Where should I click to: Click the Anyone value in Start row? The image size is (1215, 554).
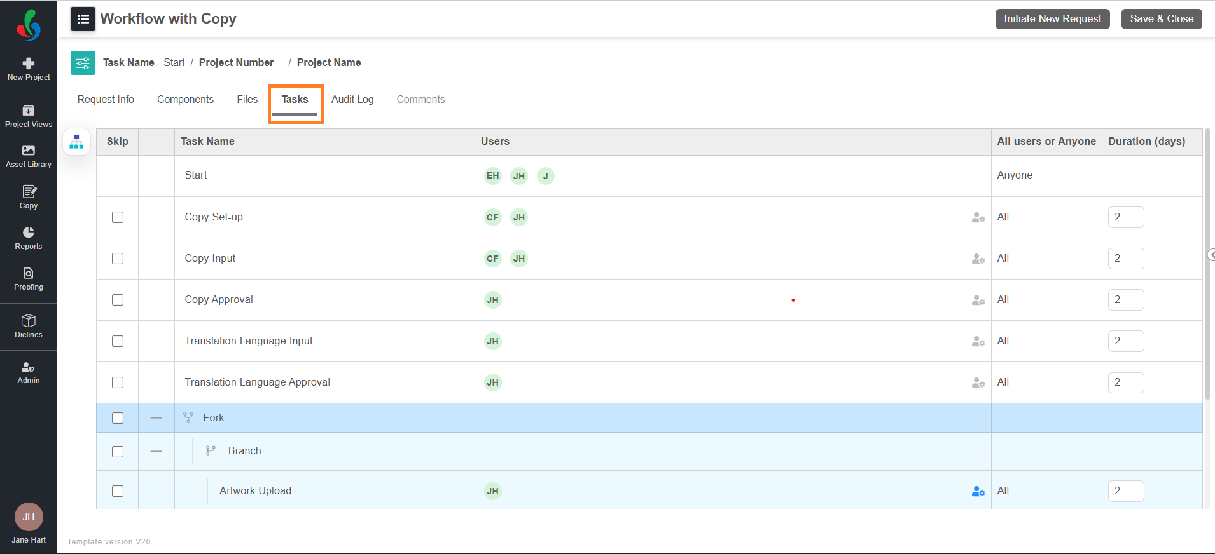tap(1015, 175)
